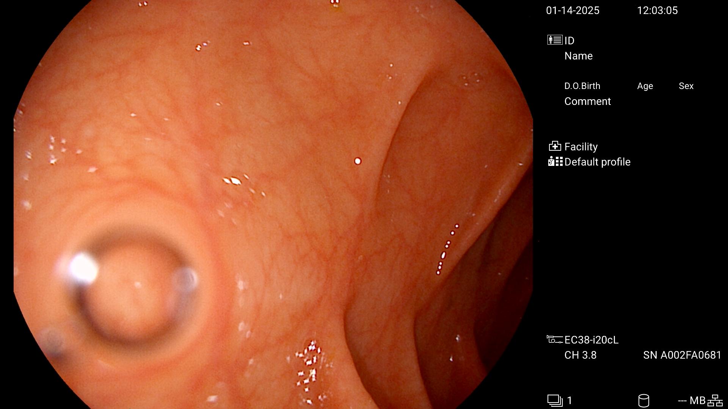This screenshot has height=409, width=728.
Task: Select the time 12:03:05
Action: click(657, 11)
